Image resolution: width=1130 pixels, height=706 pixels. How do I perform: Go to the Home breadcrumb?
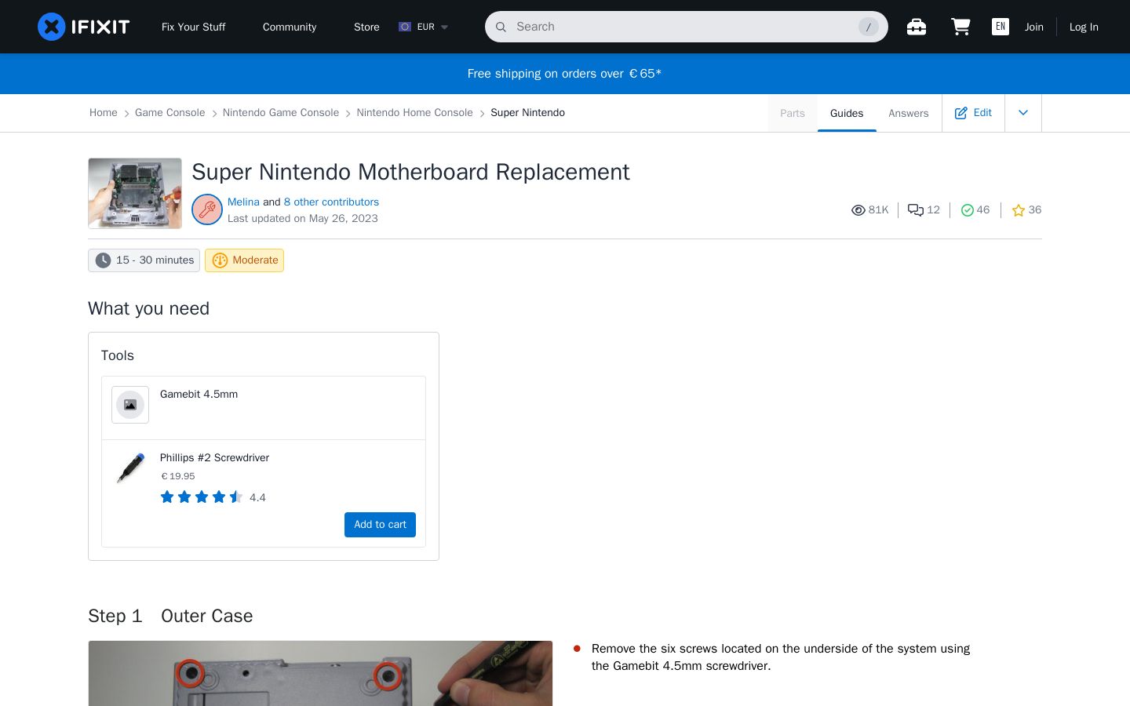click(104, 113)
